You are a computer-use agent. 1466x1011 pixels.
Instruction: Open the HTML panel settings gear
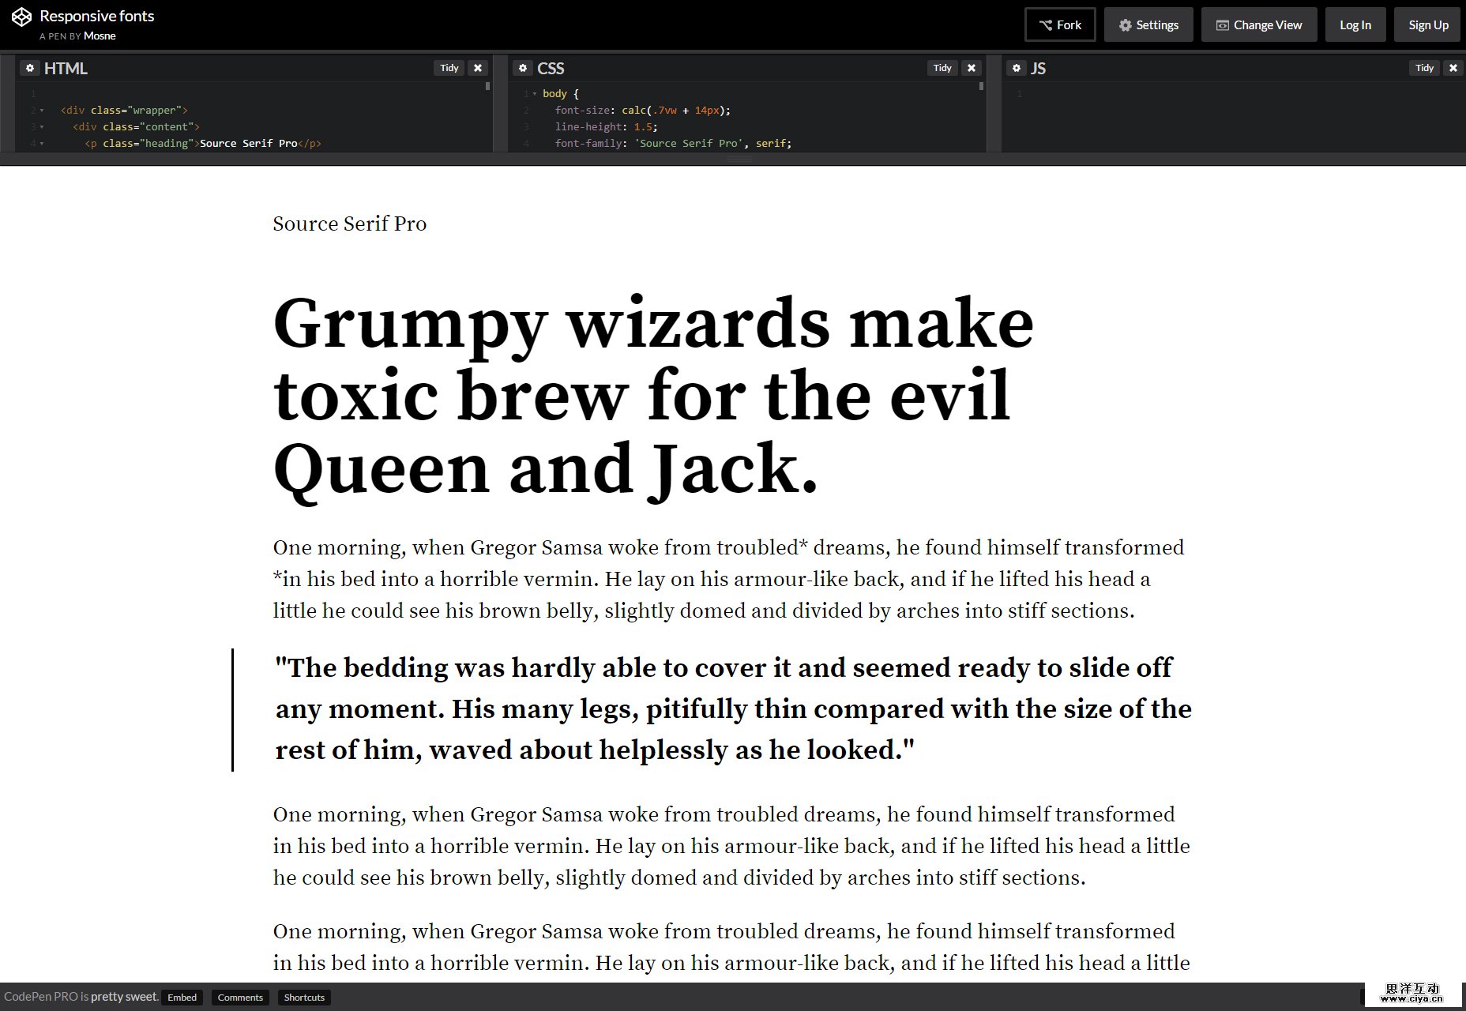tap(30, 68)
